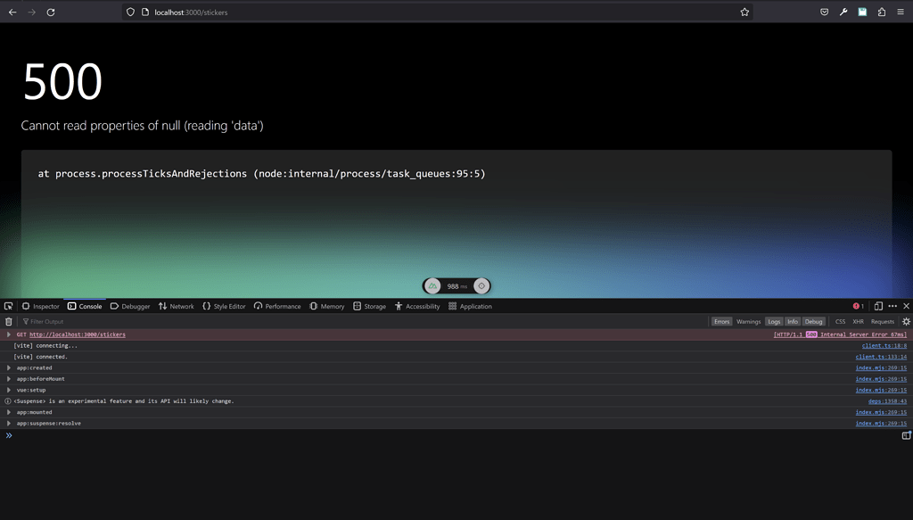This screenshot has width=913, height=520.
Task: Enable the Warnings console filter
Action: 748,321
